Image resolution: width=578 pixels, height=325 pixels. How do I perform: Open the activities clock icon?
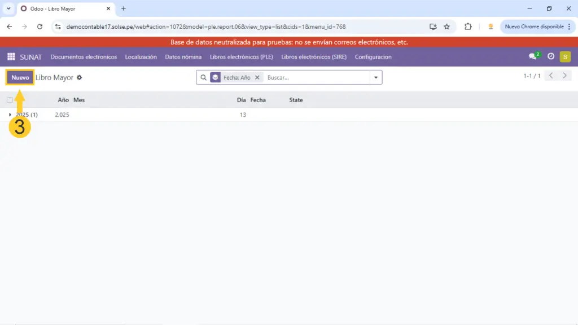point(551,57)
